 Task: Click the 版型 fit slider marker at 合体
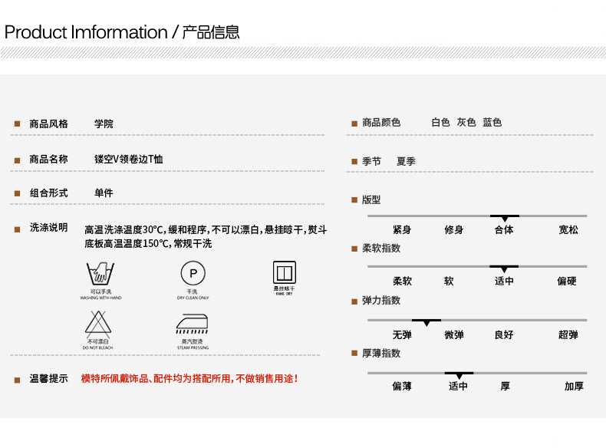coord(504,218)
